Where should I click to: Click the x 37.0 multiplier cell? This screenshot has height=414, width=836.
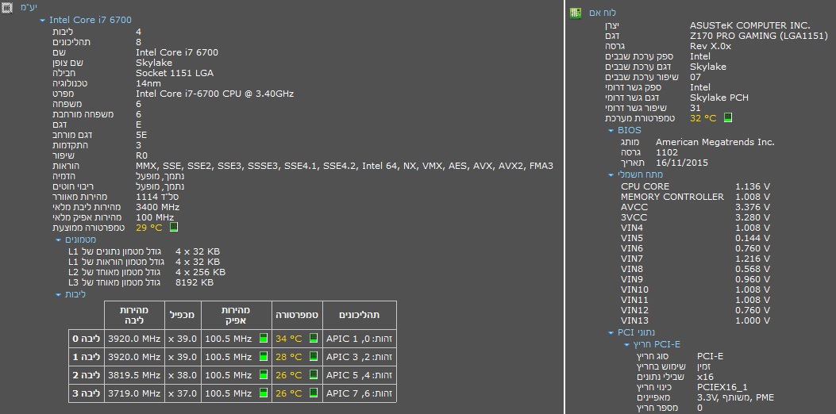[183, 393]
